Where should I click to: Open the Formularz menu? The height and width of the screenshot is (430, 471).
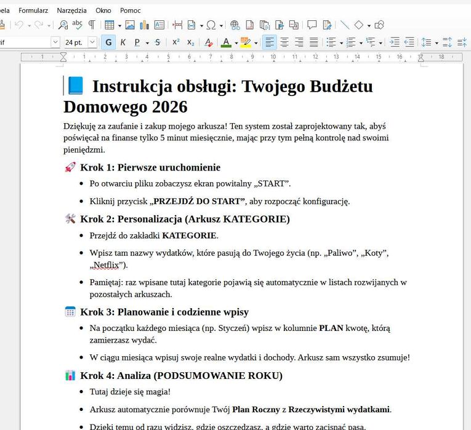(33, 10)
